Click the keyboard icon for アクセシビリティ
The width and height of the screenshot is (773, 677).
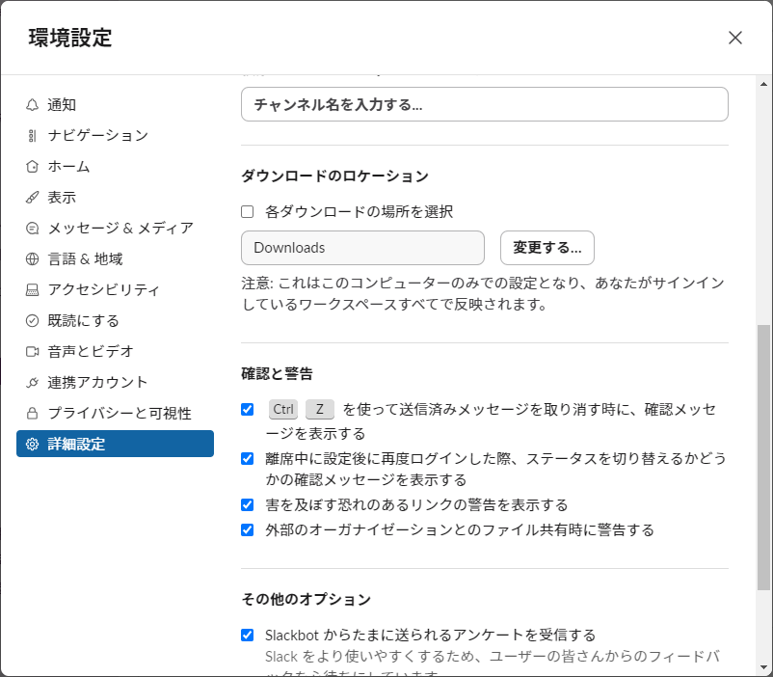32,289
